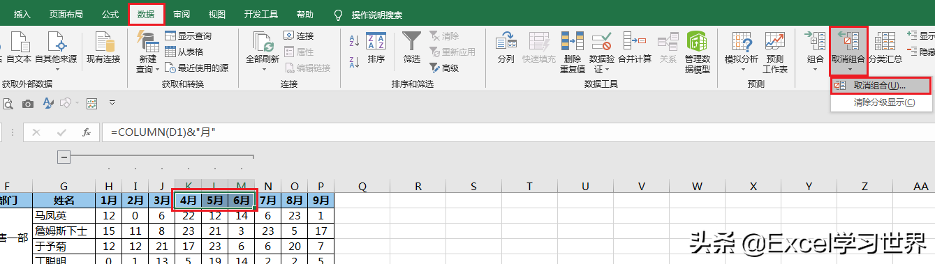Switch to the 审阅 (Review) tab
The image size is (935, 264).
(182, 14)
